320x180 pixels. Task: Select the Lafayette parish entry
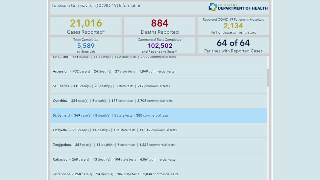pyautogui.click(x=159, y=130)
